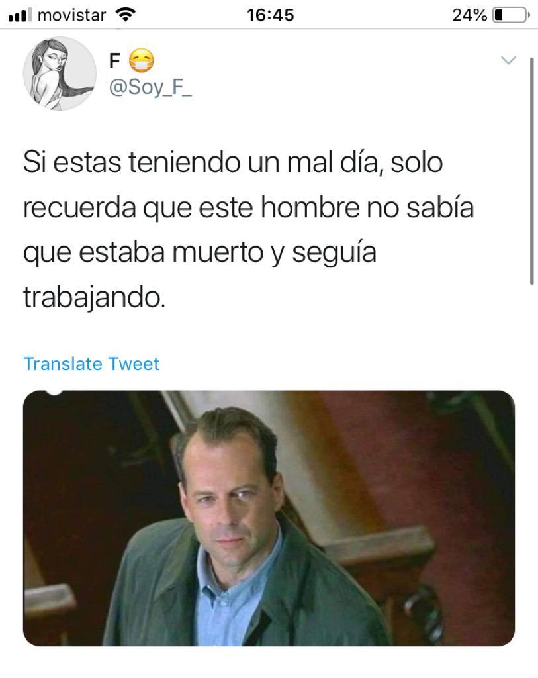538x678 pixels.
Task: Tap the tweet text starting 'Si estas teniendo'
Action: pyautogui.click(x=248, y=230)
